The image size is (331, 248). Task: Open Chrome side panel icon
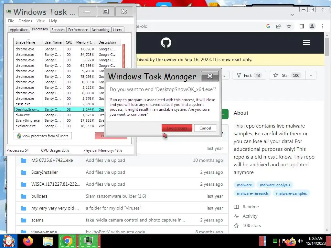pos(302,26)
